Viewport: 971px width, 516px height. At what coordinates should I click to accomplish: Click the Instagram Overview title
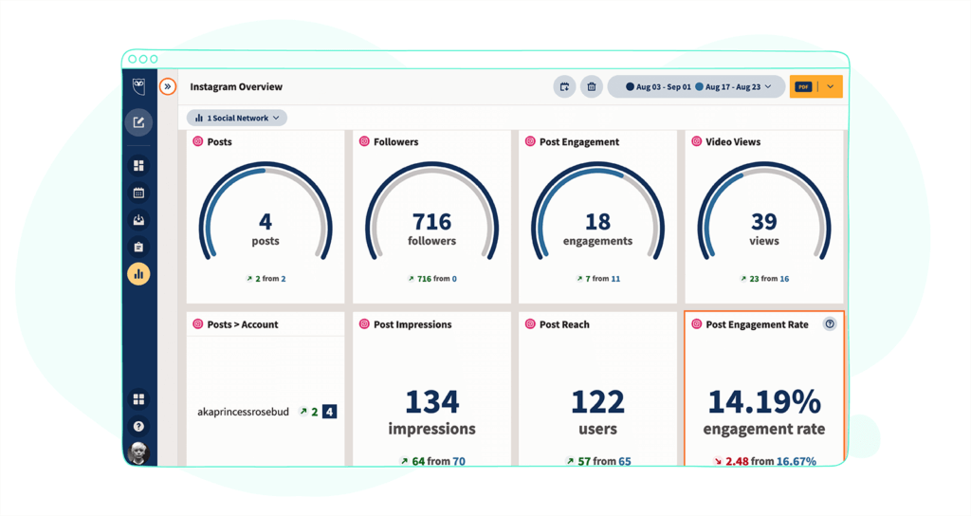point(236,86)
